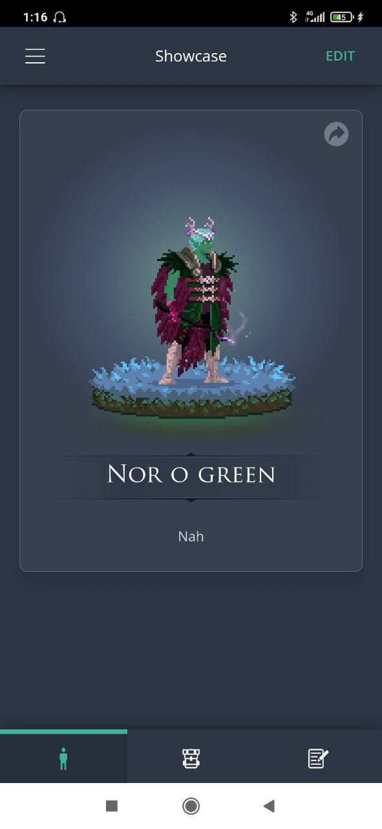The image size is (382, 829).
Task: Tap the Bluetooth status icon
Action: click(x=293, y=17)
